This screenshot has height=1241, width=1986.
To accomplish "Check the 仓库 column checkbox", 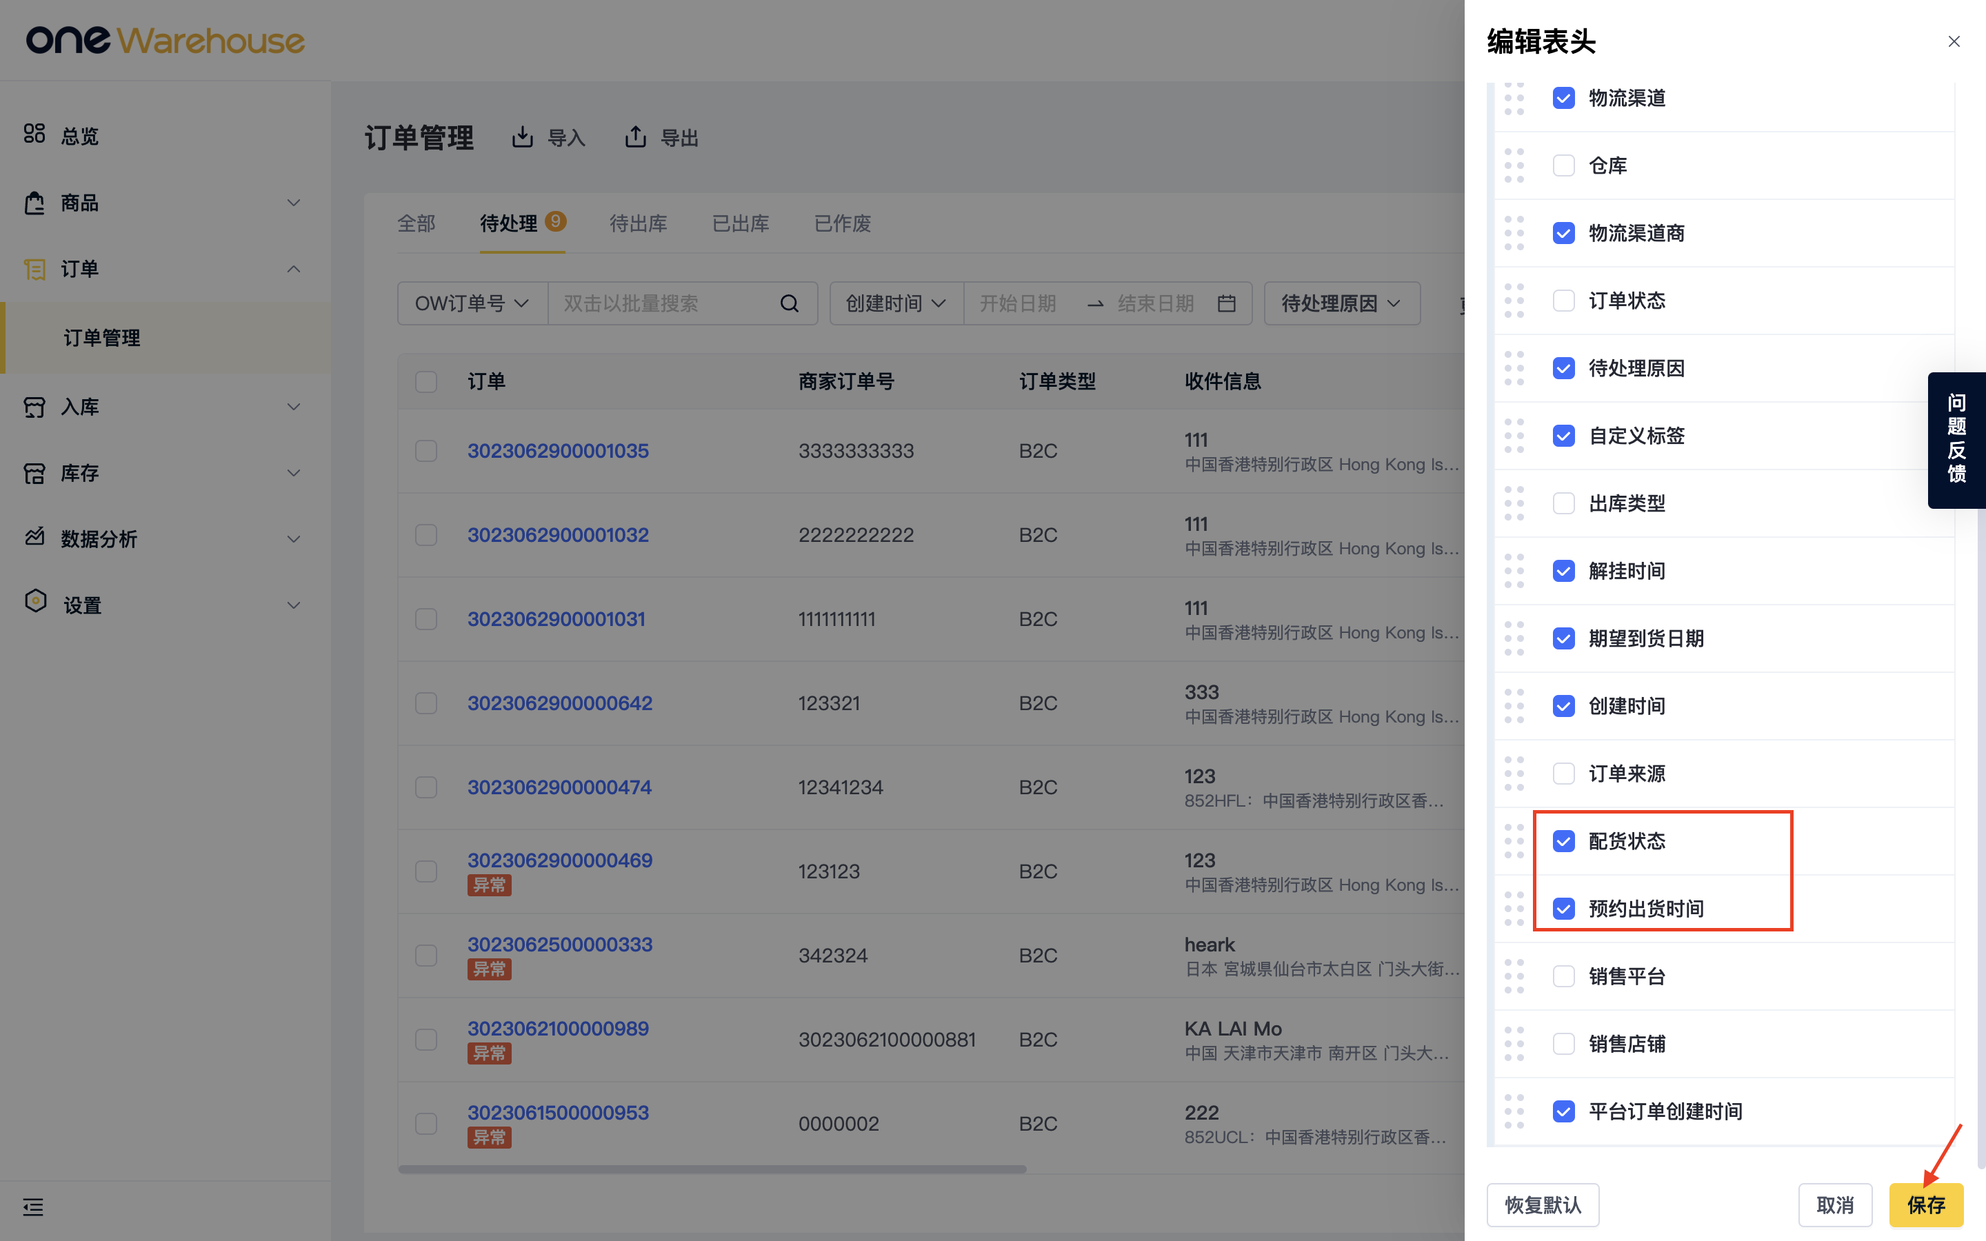I will click(x=1563, y=165).
